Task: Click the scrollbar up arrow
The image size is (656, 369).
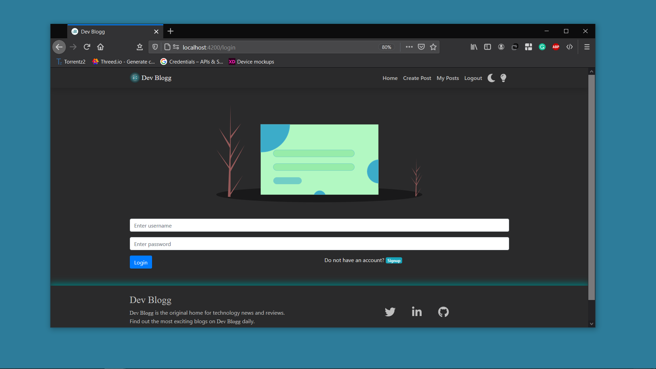Action: pyautogui.click(x=591, y=71)
